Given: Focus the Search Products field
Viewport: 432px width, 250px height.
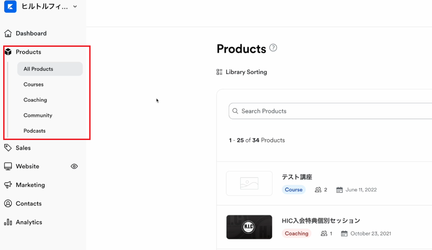Looking at the screenshot, I should pyautogui.click(x=330, y=111).
